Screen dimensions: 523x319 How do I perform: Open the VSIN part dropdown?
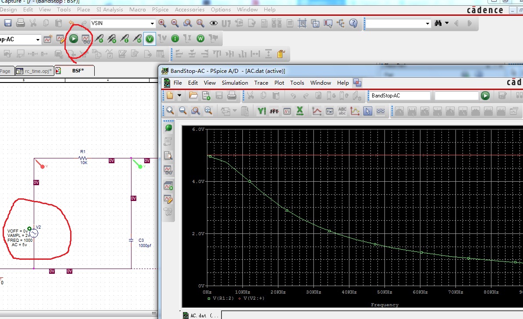click(152, 23)
